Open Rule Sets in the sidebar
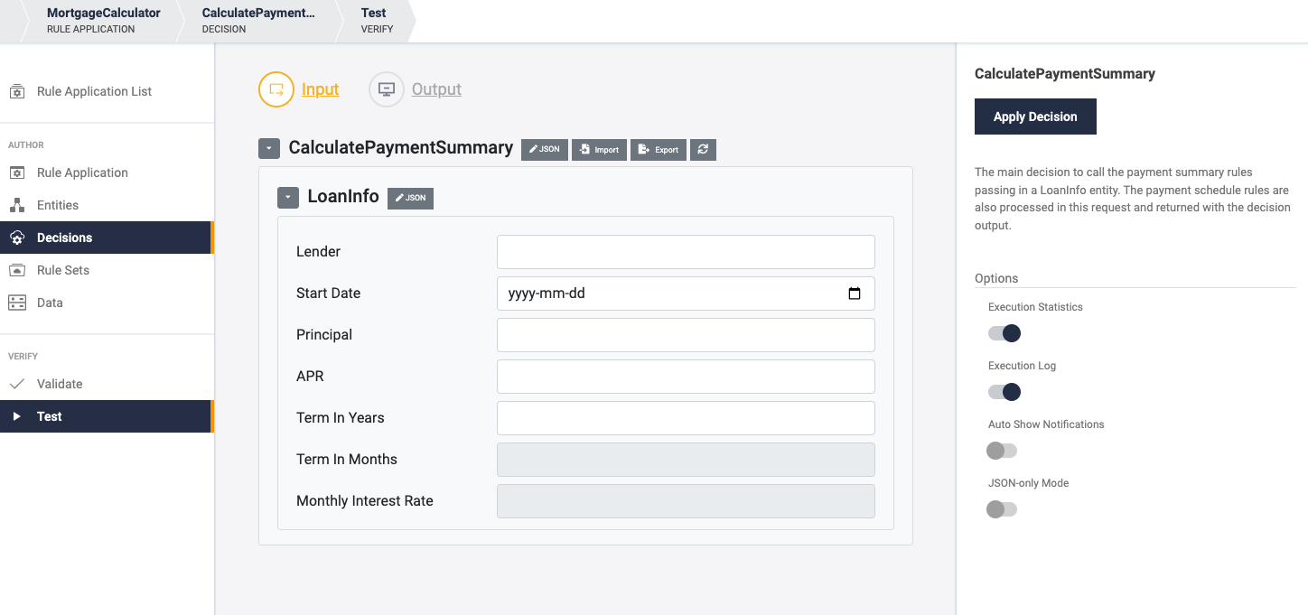The height and width of the screenshot is (615, 1308). [62, 270]
